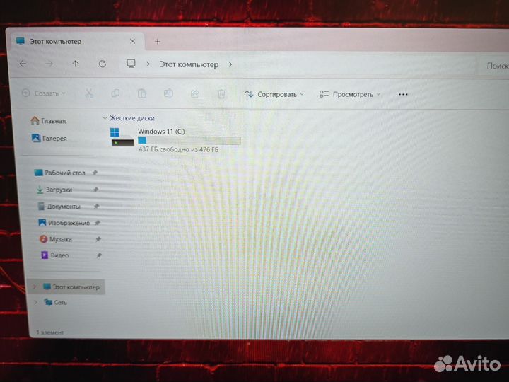Go back with the left arrow

pyautogui.click(x=23, y=64)
